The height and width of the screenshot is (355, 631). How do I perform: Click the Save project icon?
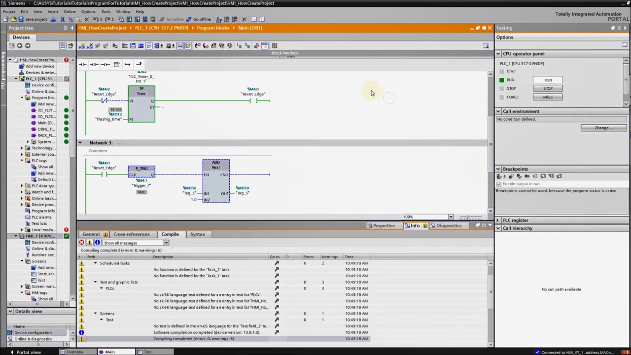21,19
